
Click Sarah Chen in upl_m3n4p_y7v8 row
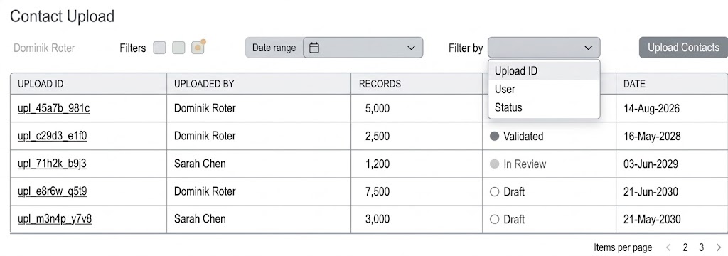[x=200, y=219]
